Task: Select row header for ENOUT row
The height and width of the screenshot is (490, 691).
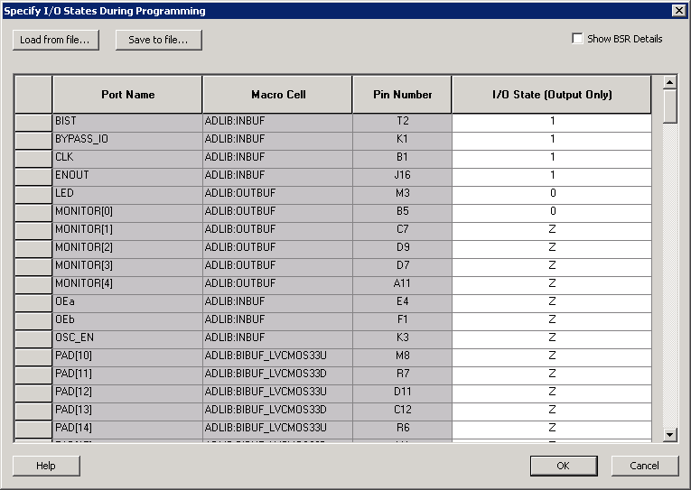Action: point(33,175)
